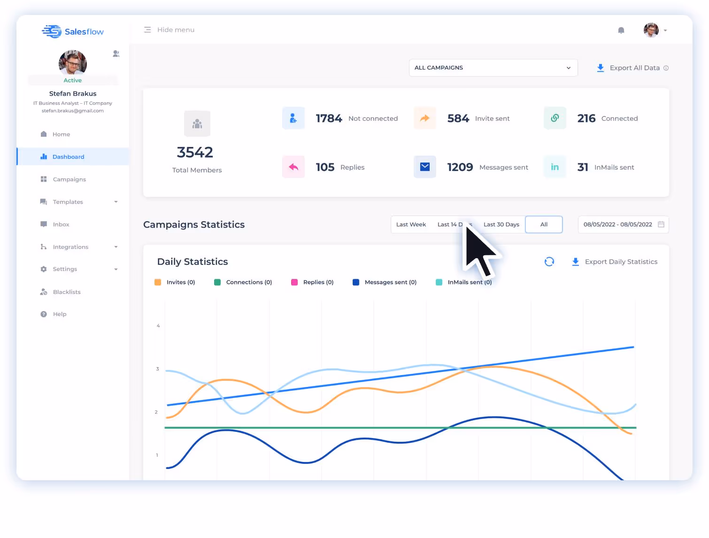Click the Help question mark icon
The height and width of the screenshot is (538, 709).
(x=43, y=314)
